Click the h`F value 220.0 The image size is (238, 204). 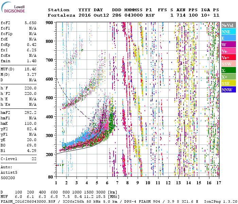click(31, 88)
